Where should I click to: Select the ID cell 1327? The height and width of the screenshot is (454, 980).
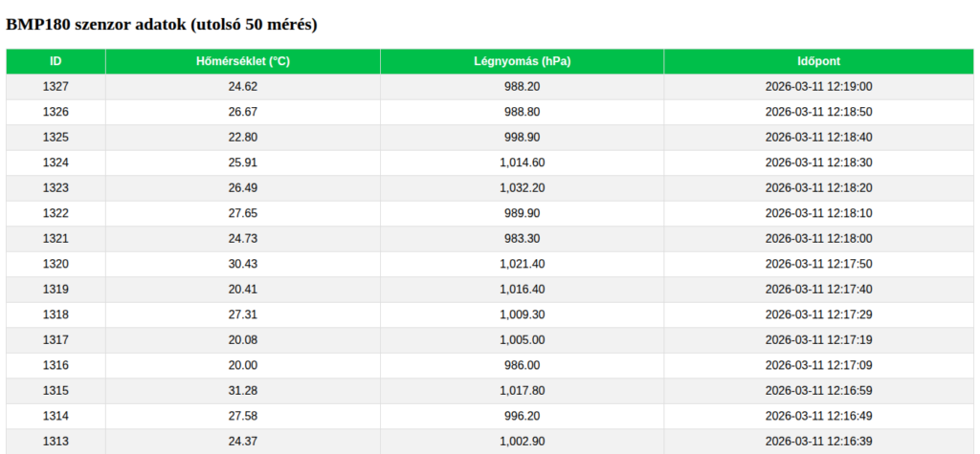pos(56,87)
